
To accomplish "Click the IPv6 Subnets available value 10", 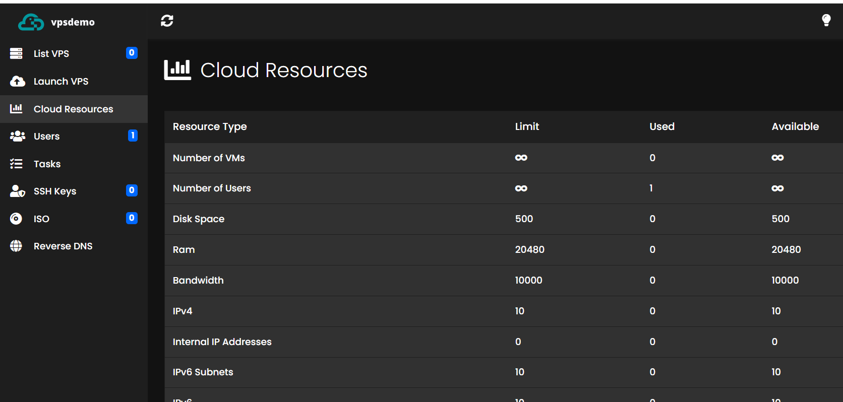I will click(x=776, y=372).
